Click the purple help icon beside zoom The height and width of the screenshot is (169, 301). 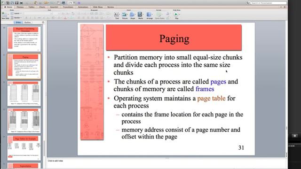click(x=79, y=3)
